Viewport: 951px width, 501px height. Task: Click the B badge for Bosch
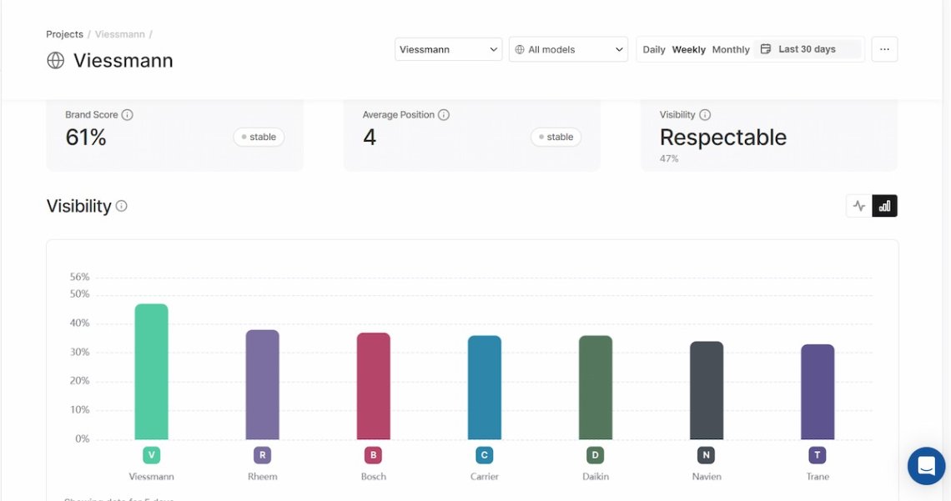click(x=374, y=455)
